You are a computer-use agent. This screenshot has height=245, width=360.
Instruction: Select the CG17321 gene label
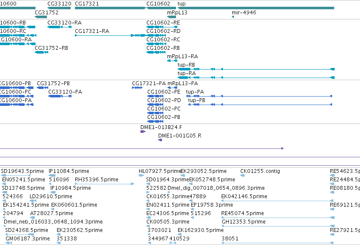pyautogui.click(x=87, y=4)
